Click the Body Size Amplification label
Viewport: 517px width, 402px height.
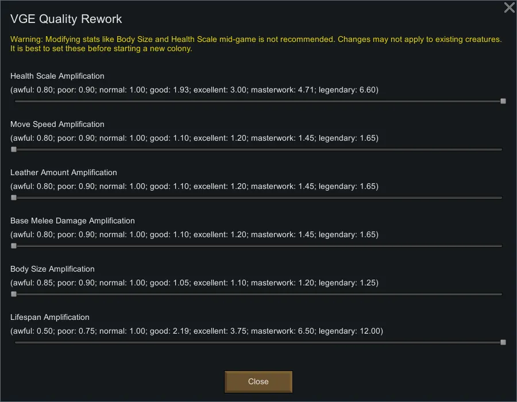coord(52,269)
